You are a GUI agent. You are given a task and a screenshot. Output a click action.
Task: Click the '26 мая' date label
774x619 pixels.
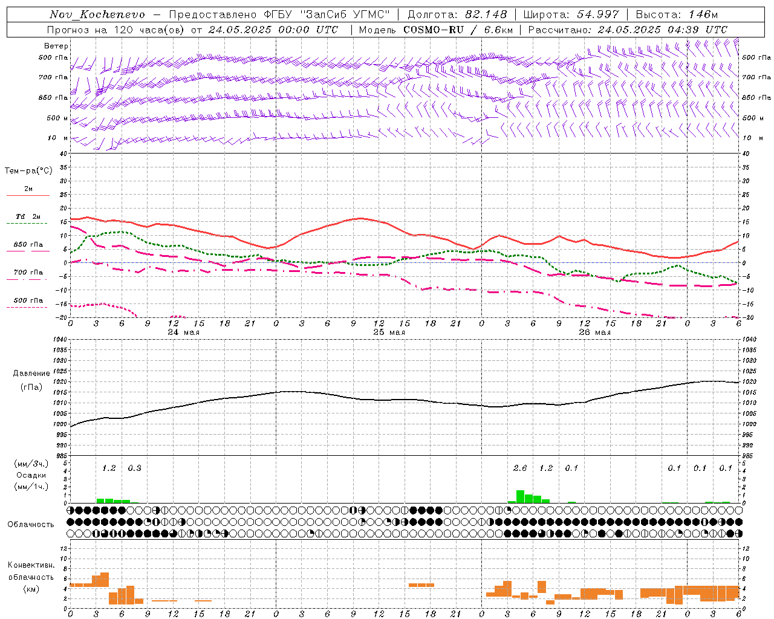[594, 332]
